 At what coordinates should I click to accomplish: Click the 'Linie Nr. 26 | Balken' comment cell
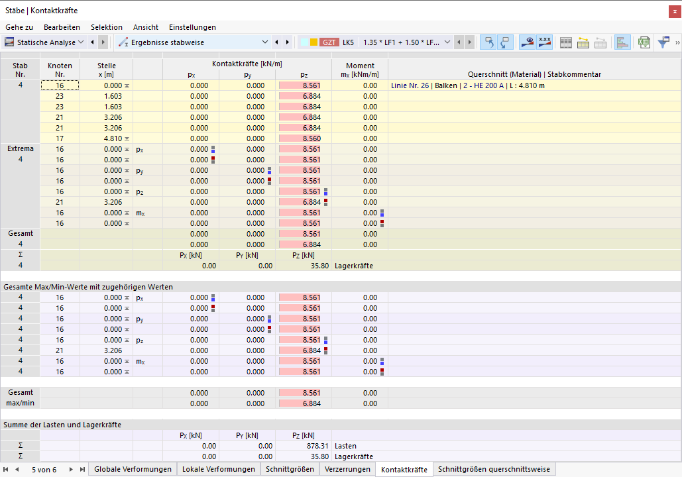tap(535, 85)
